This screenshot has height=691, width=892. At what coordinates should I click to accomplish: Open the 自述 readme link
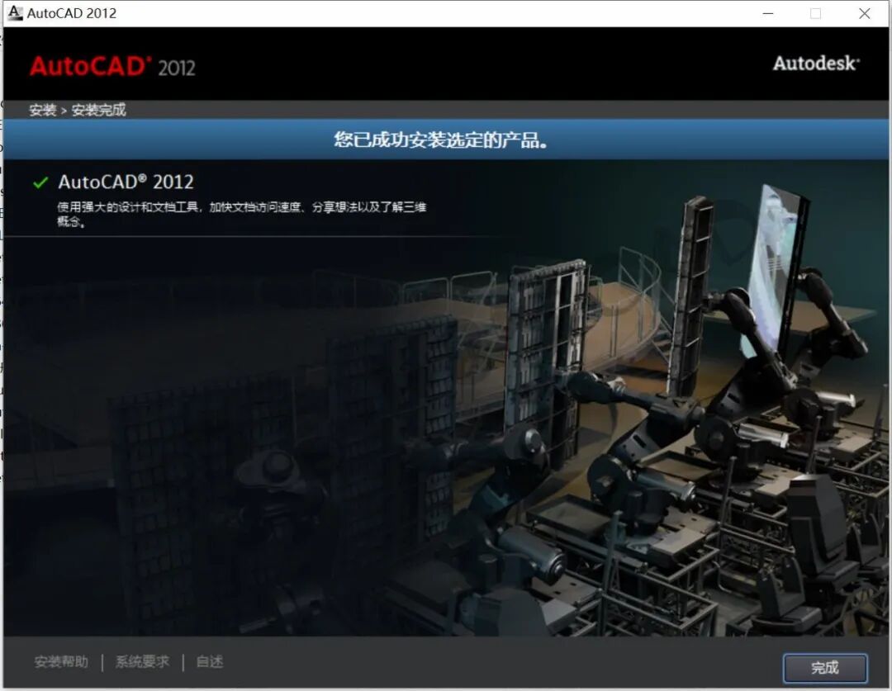click(x=209, y=662)
